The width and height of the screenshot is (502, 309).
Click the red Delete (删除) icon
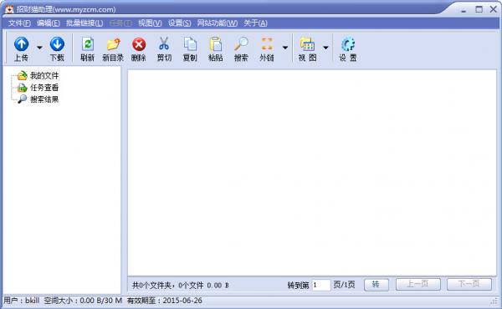(139, 44)
